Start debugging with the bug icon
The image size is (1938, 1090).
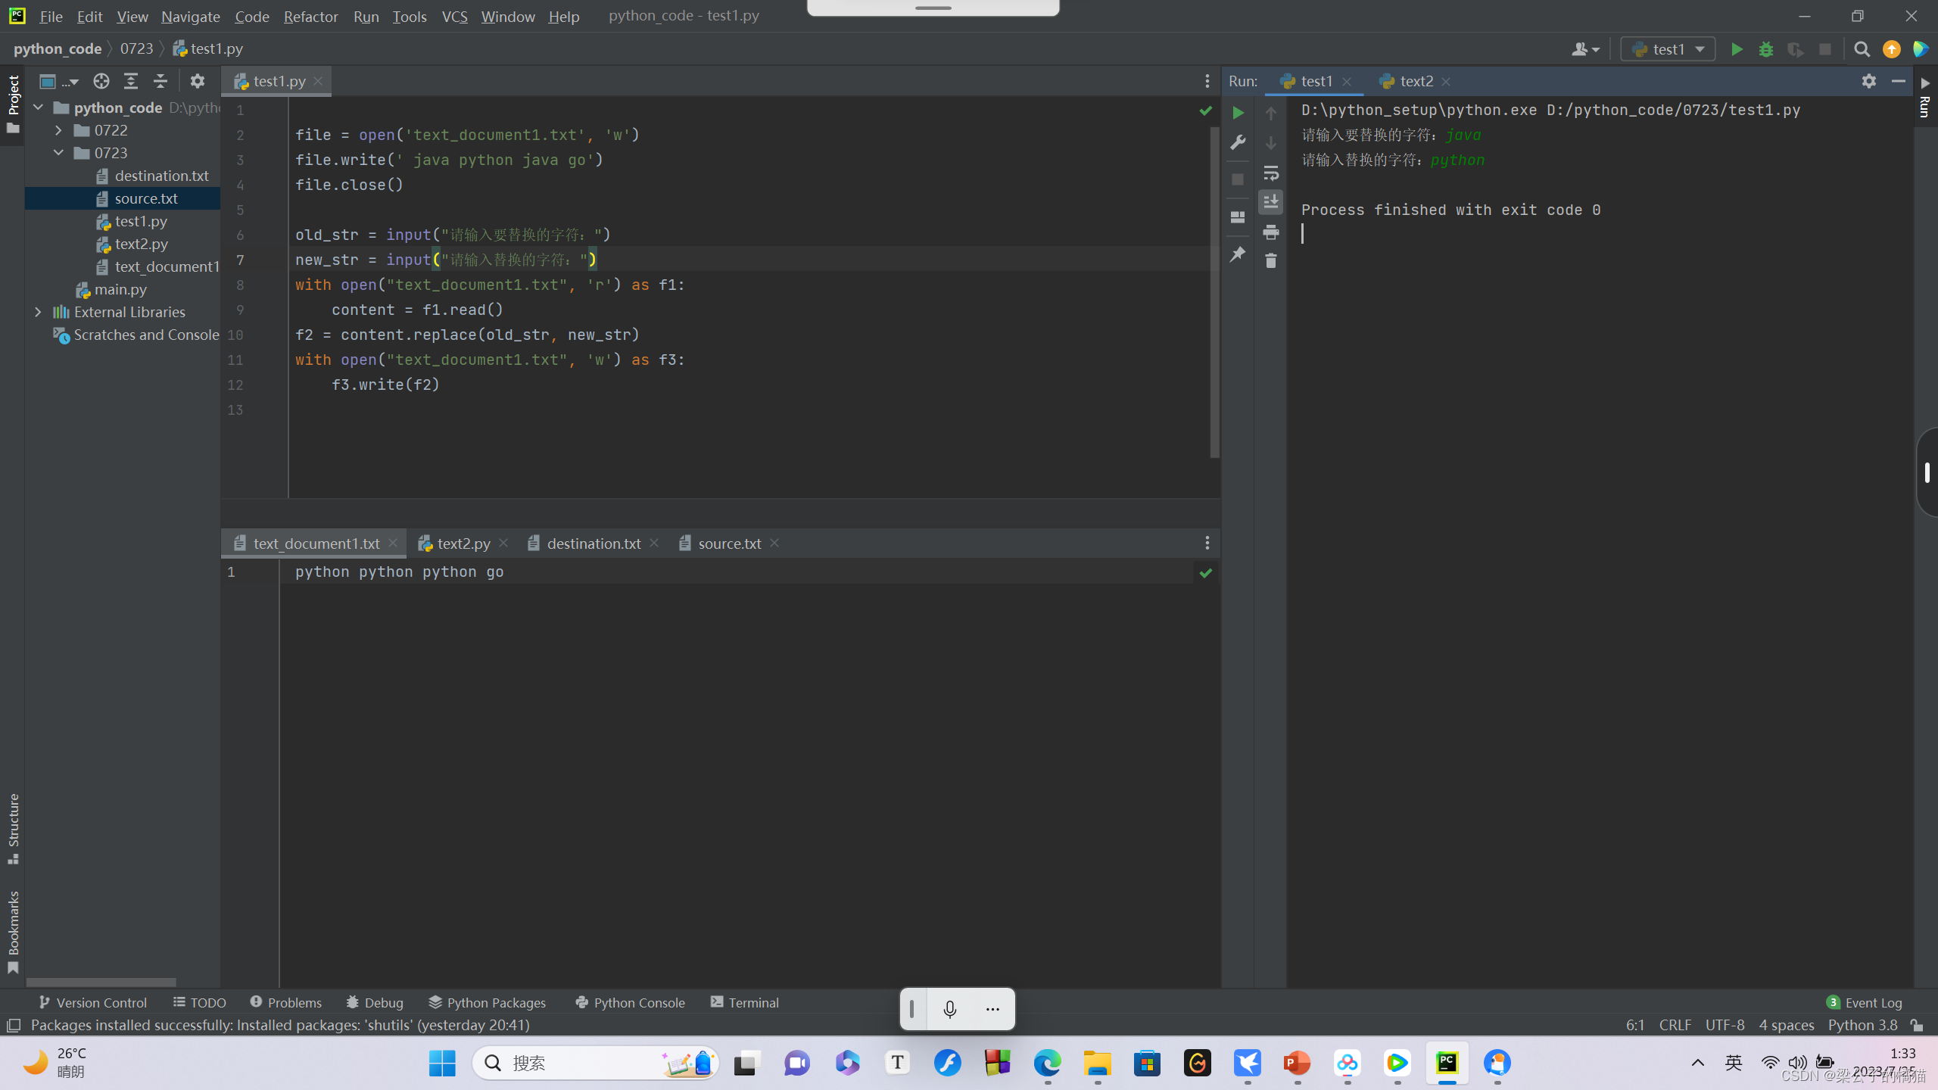[x=1766, y=49]
